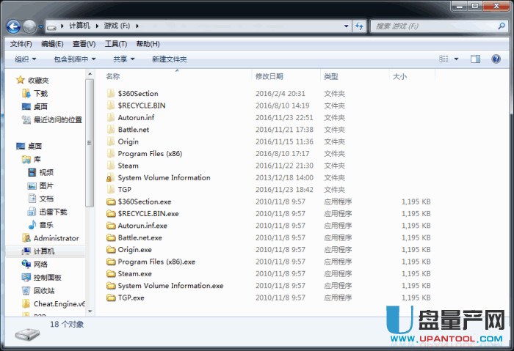Click the magnifier search icon
Image resolution: width=514 pixels, height=351 pixels.
click(502, 26)
